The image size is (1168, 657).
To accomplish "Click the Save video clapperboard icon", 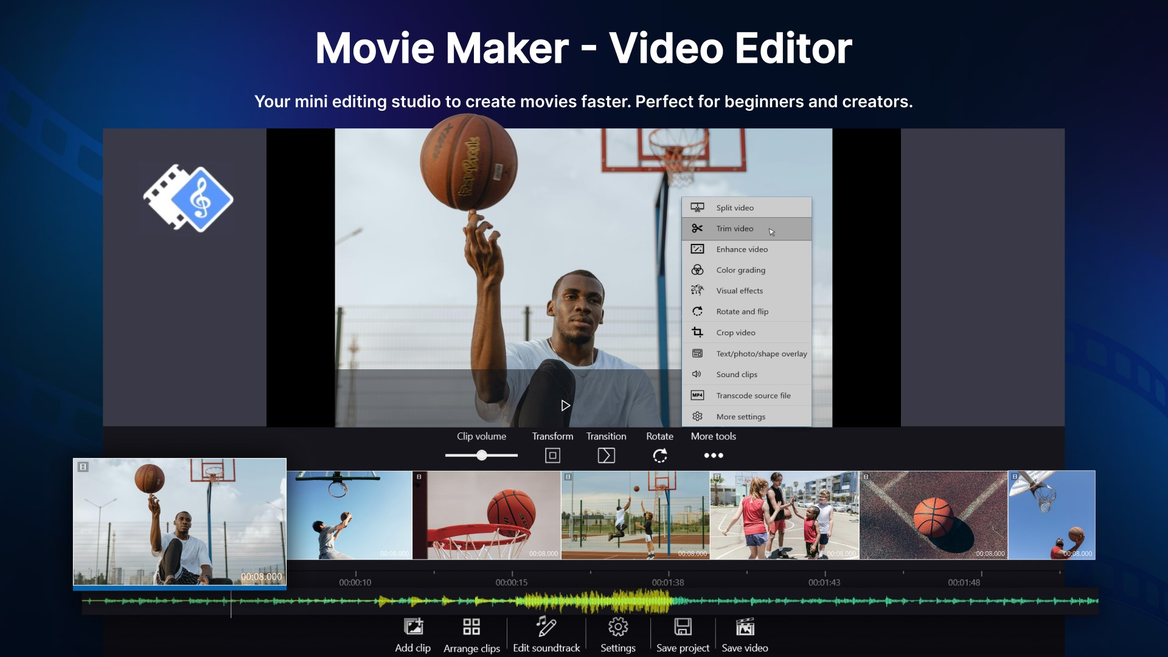I will pyautogui.click(x=745, y=627).
